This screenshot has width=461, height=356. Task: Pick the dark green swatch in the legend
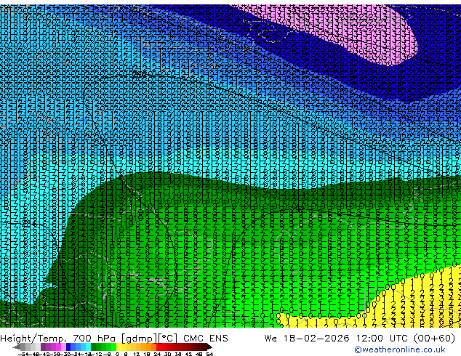[x=94, y=347]
